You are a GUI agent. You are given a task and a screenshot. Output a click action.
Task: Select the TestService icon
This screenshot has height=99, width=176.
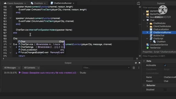pyautogui.click(x=147, y=48)
